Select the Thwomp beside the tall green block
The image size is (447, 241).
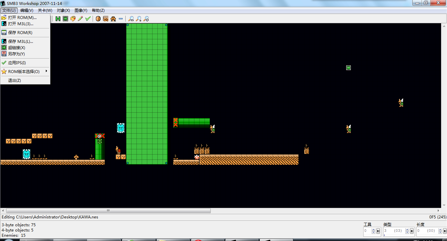click(x=121, y=128)
